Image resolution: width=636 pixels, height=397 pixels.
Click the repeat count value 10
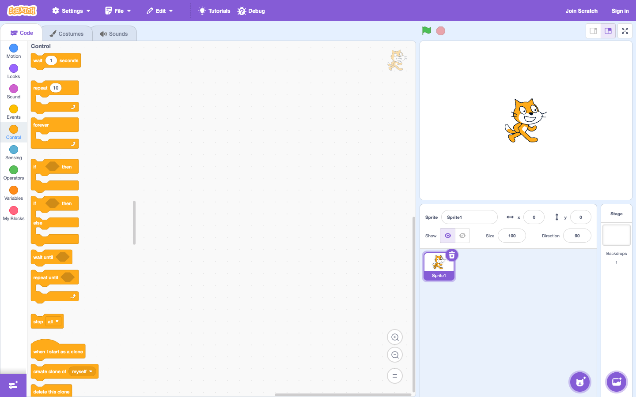click(x=56, y=88)
